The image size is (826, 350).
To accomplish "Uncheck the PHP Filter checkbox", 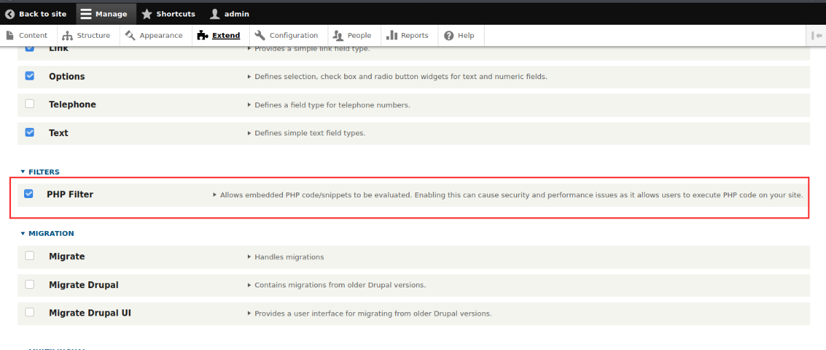I will click(x=28, y=194).
